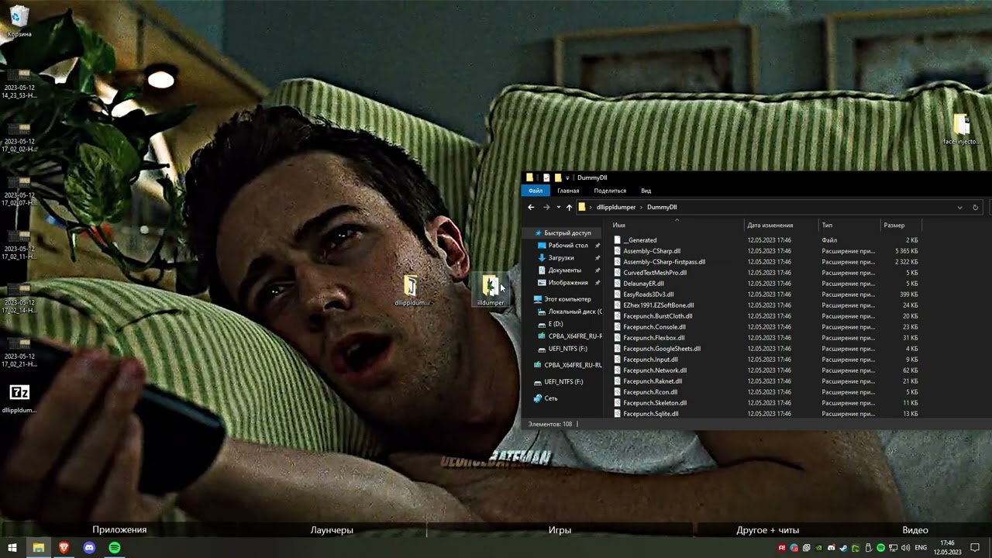
Task: Open the Другое + читы taskbar toolbar
Action: click(x=767, y=530)
